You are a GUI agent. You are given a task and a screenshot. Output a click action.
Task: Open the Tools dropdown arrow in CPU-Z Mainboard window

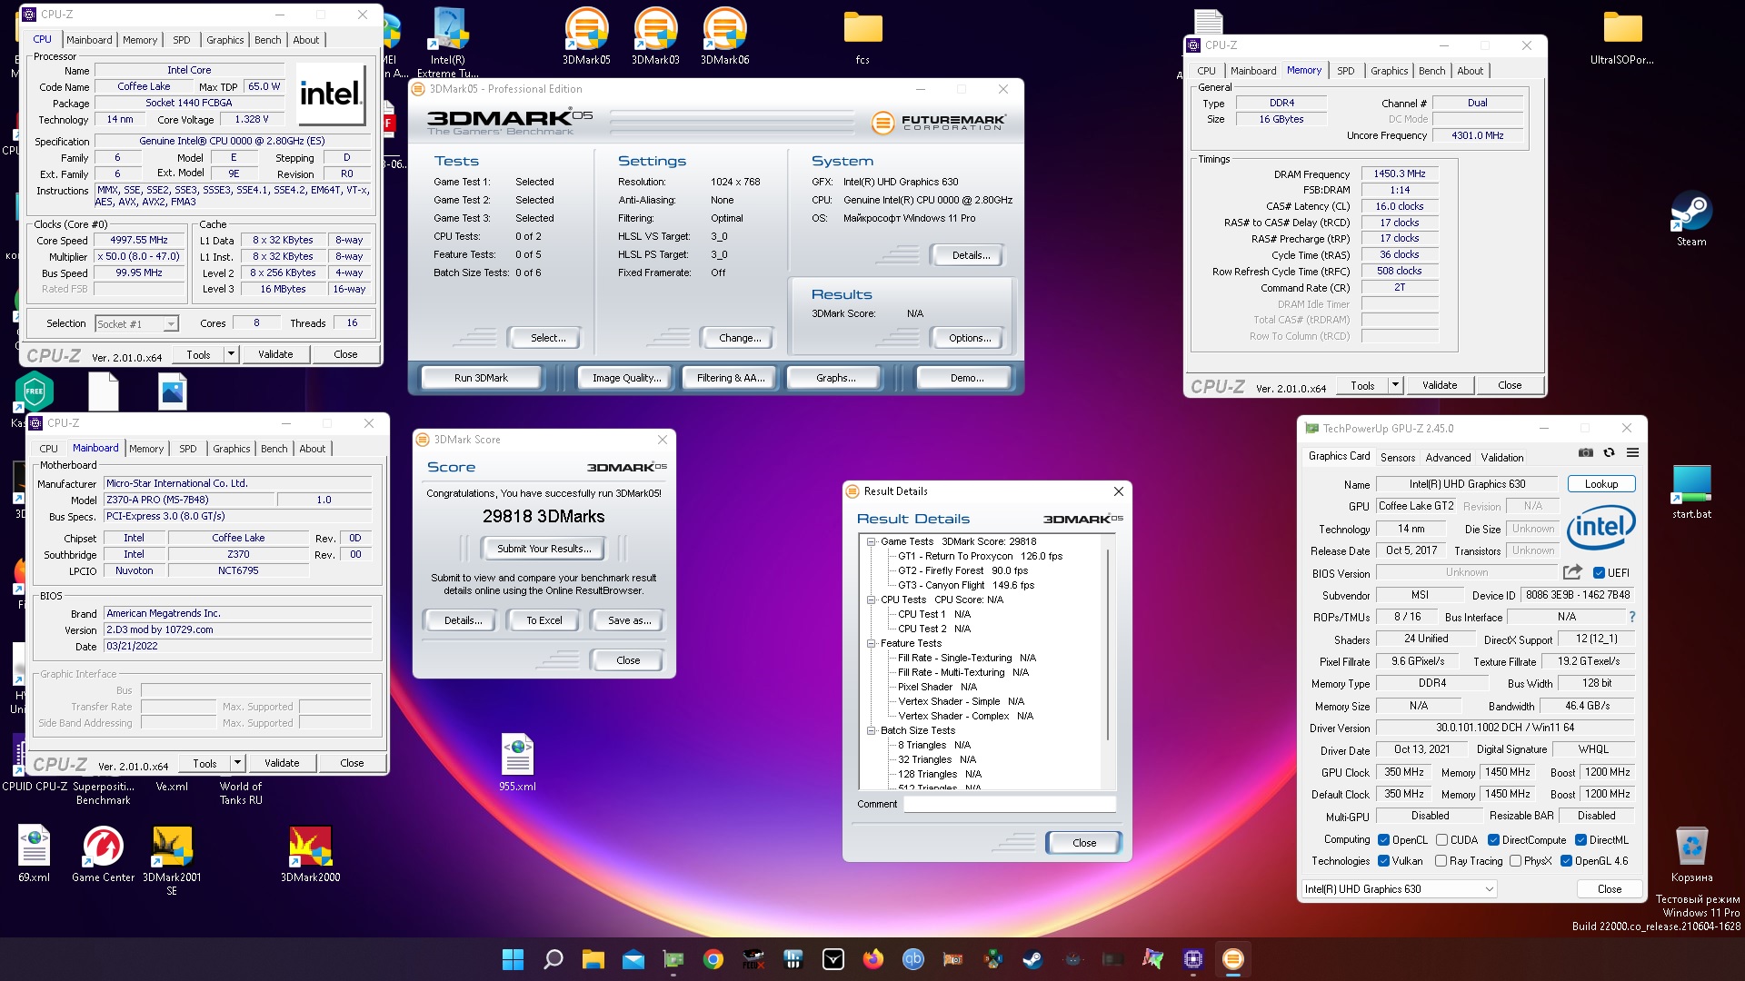point(237,763)
